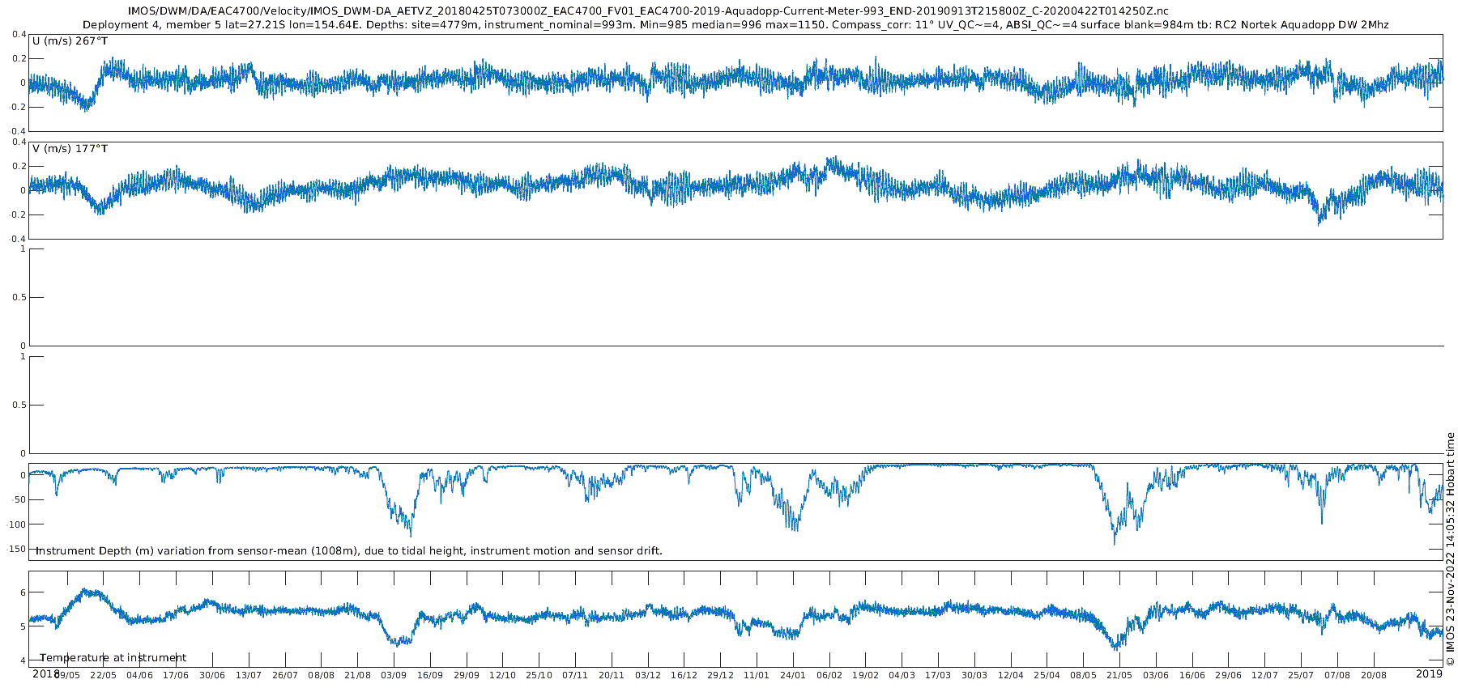Select the '04/03' date tick
This screenshot has height=688, width=1458.
(x=902, y=675)
